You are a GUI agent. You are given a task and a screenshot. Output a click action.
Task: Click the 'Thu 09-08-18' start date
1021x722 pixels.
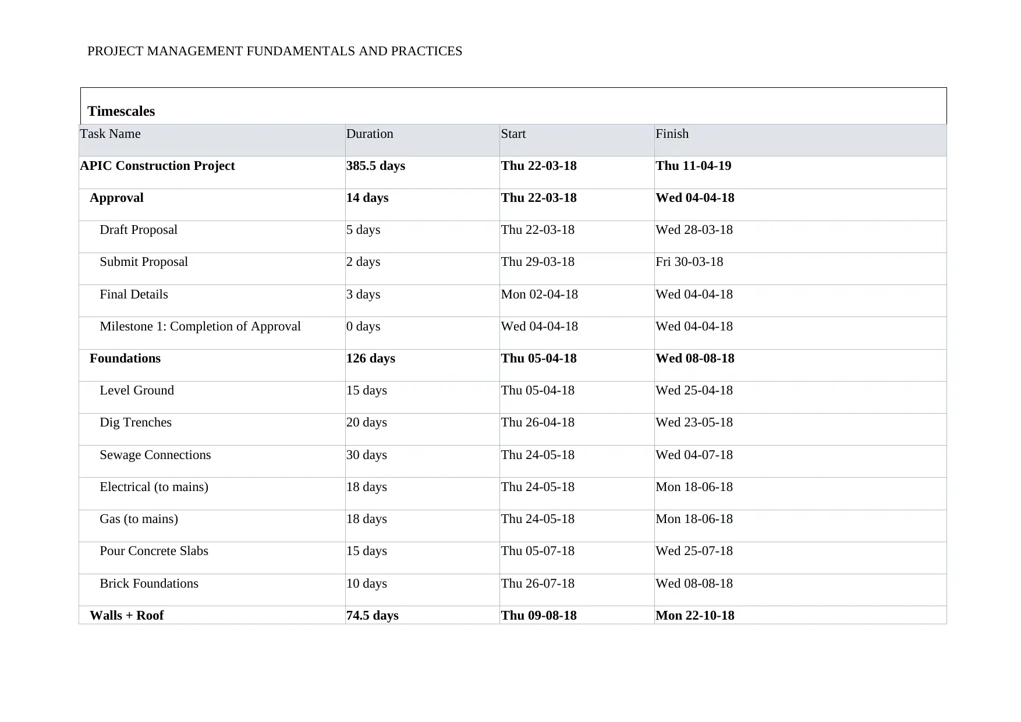tap(539, 616)
